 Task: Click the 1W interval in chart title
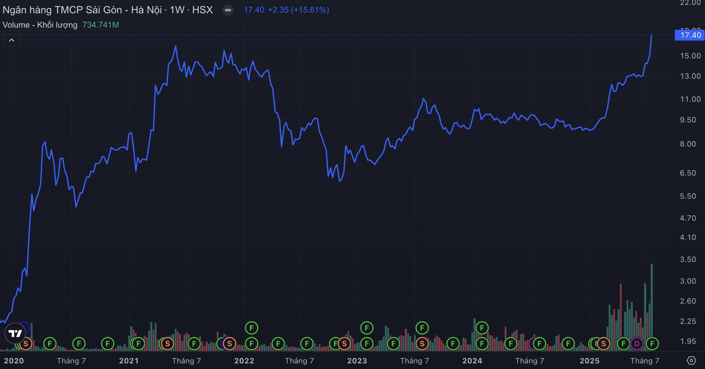pyautogui.click(x=177, y=10)
